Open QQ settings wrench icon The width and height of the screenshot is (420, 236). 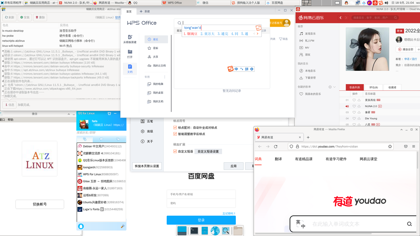[x=122, y=226]
